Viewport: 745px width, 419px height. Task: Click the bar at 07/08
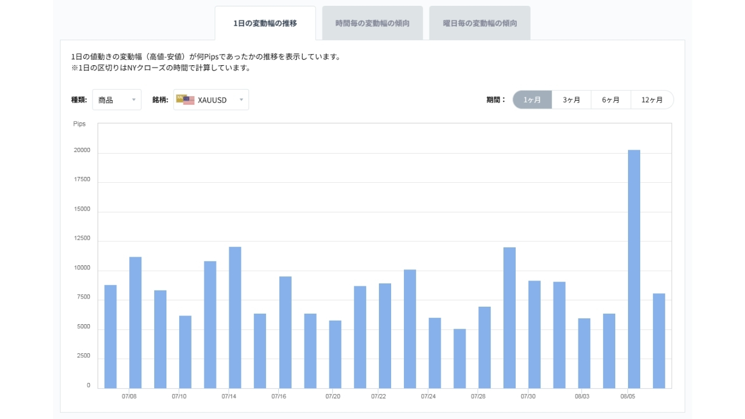pos(135,322)
